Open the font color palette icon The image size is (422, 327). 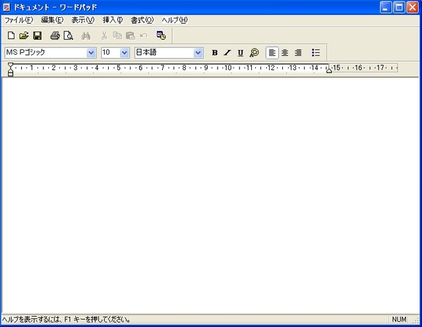click(254, 53)
